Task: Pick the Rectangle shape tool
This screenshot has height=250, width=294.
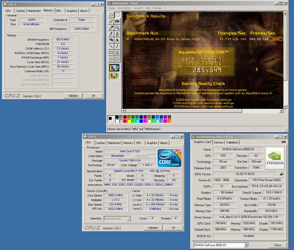Action: pyautogui.click(x=111, y=53)
